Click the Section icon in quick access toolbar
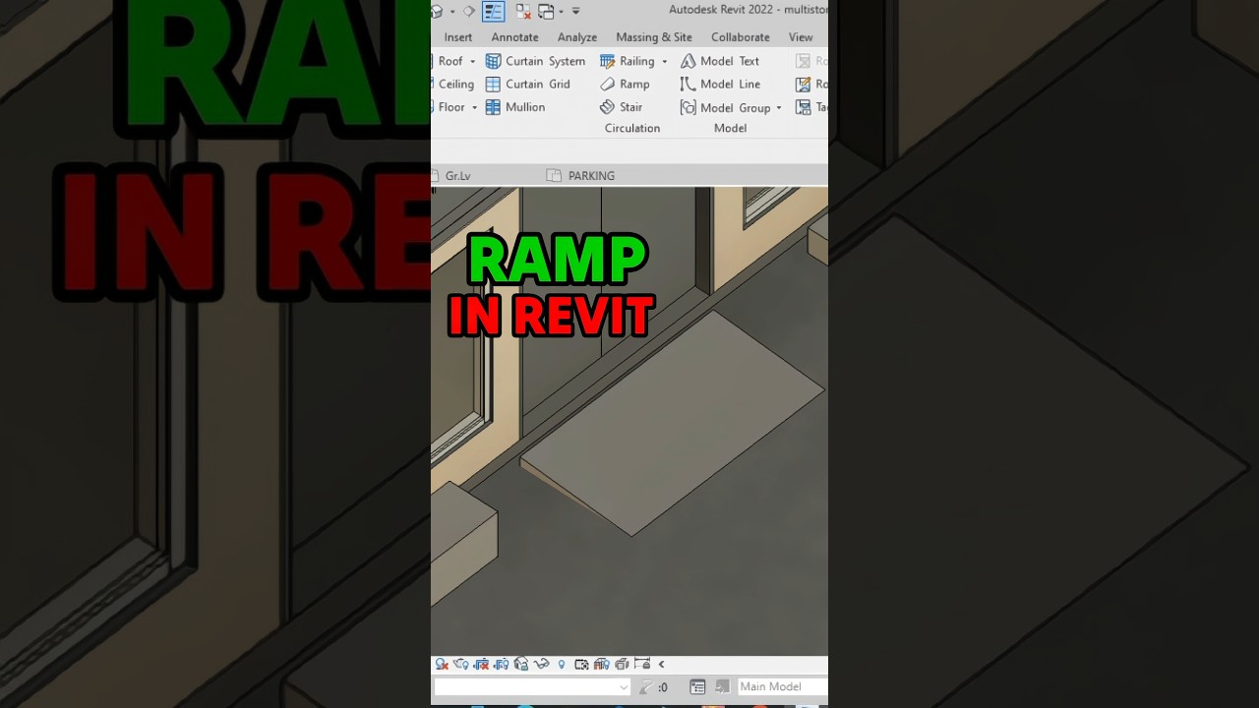 click(469, 12)
